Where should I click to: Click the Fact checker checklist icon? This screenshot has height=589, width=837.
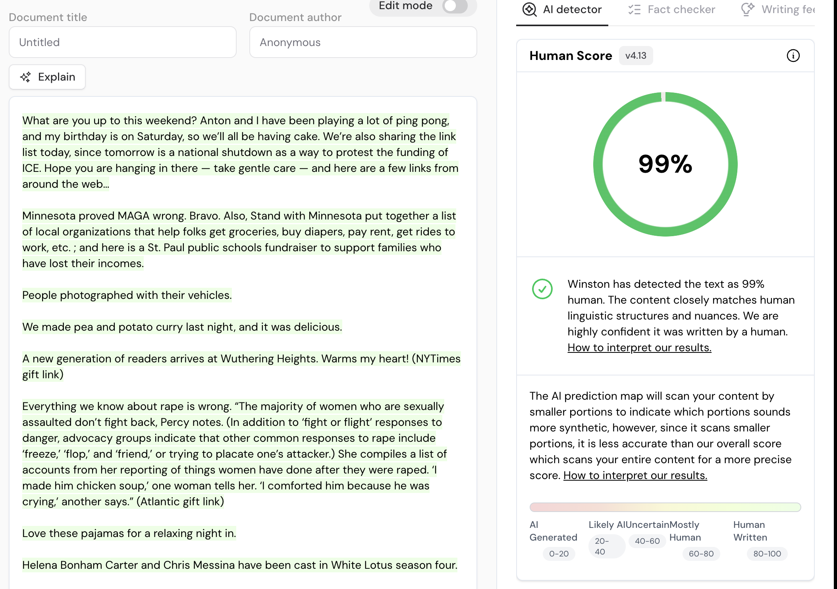(634, 9)
